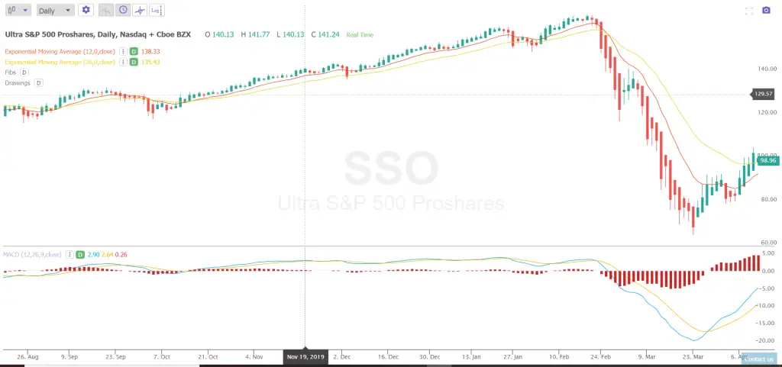Click the Drawings label
The image size is (782, 367).
(x=18, y=82)
